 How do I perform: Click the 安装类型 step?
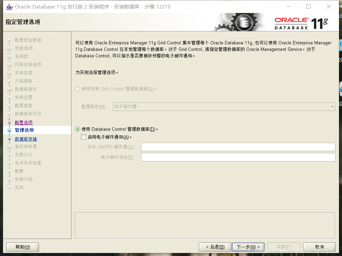coord(24,73)
